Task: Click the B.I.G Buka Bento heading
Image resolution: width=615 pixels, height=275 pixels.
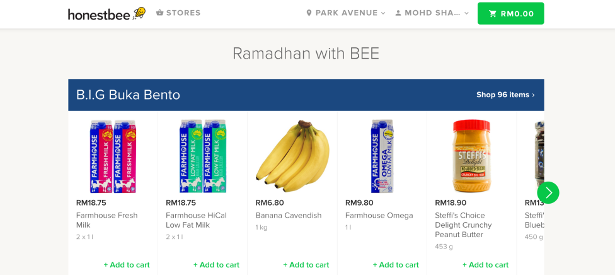Action: tap(128, 95)
